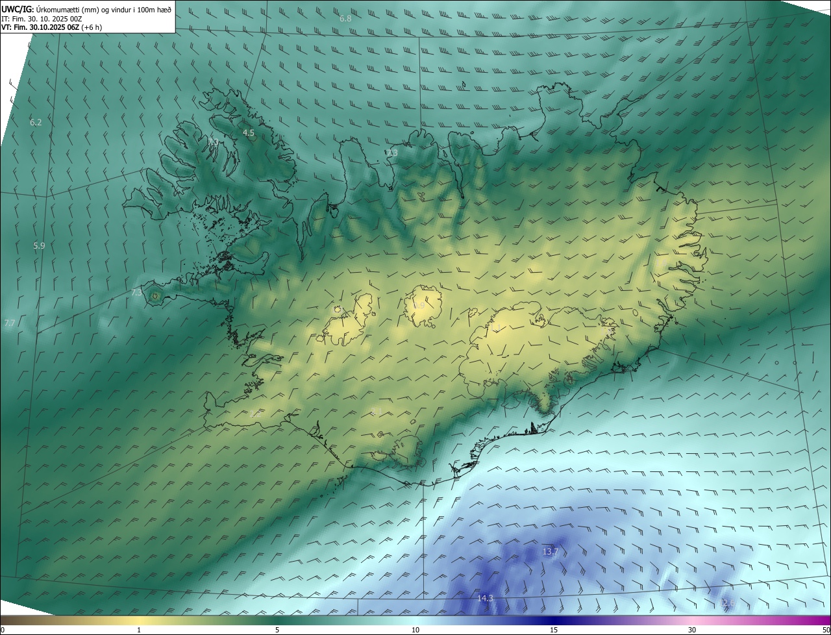This screenshot has height=635, width=831.
Task: Click the color scale tick label 0
Action: (x=3, y=630)
